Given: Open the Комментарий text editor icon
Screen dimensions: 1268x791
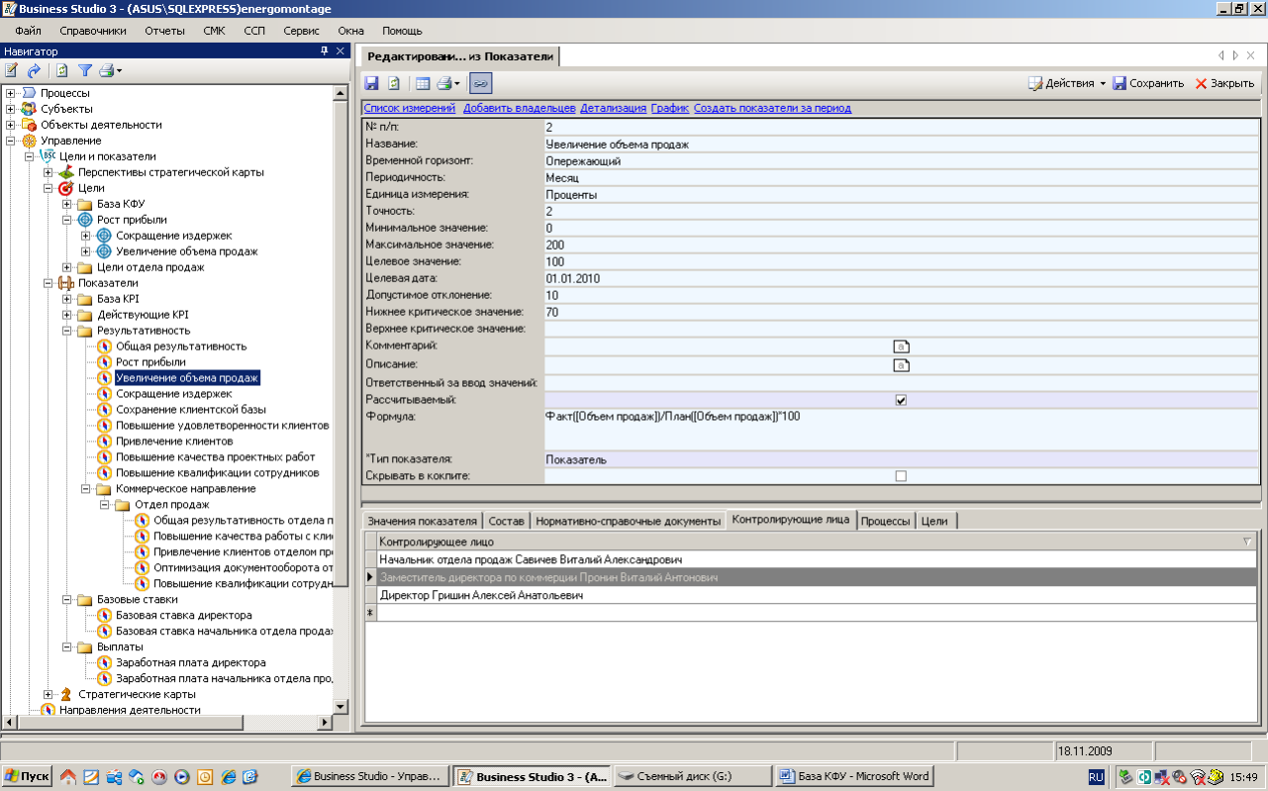Looking at the screenshot, I should point(901,346).
